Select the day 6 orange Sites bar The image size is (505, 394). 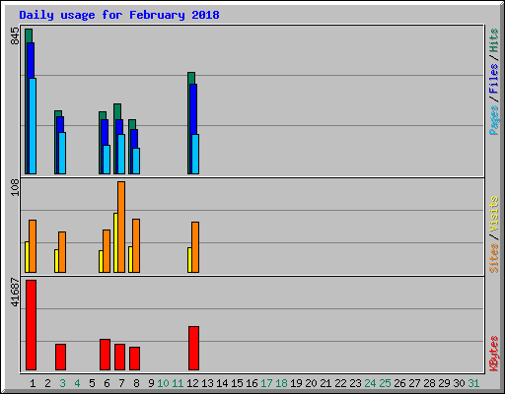click(x=107, y=251)
